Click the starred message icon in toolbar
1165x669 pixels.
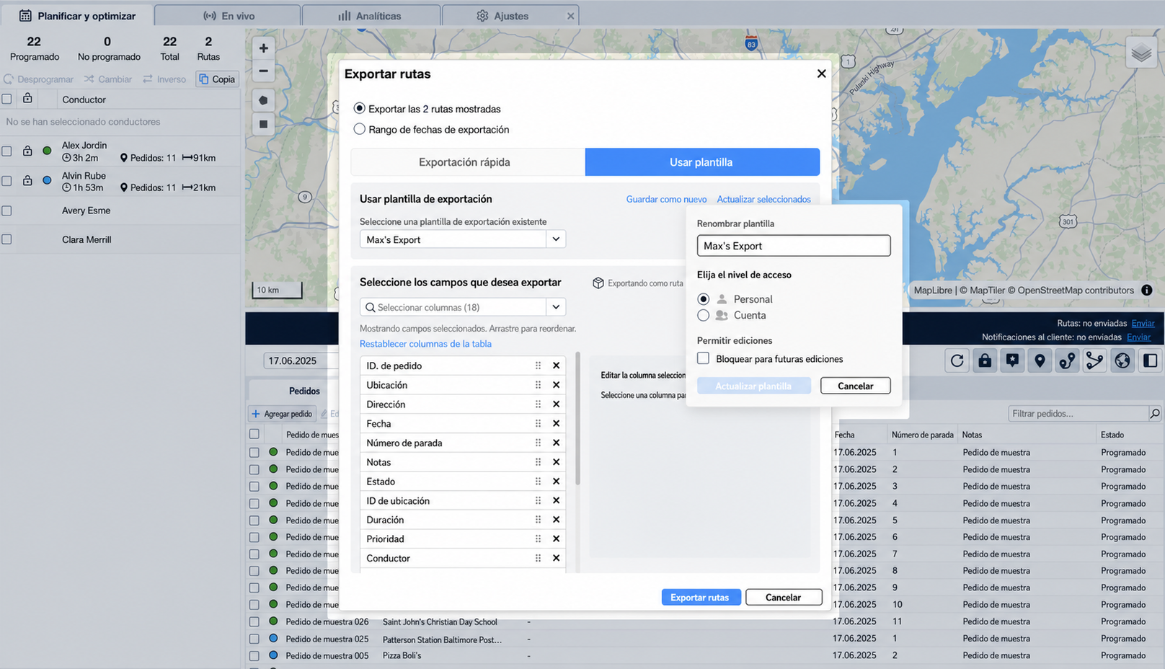(x=1012, y=360)
